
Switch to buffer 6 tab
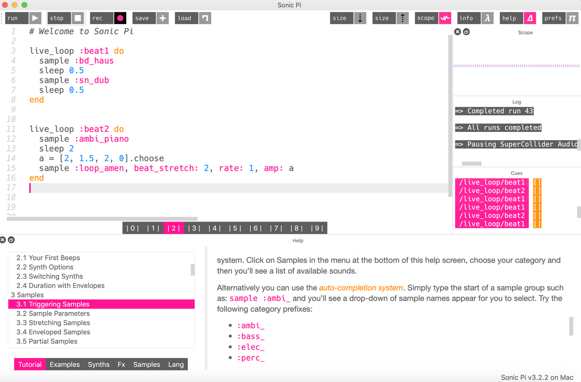[256, 228]
